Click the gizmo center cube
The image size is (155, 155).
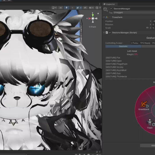[x=93, y=19]
